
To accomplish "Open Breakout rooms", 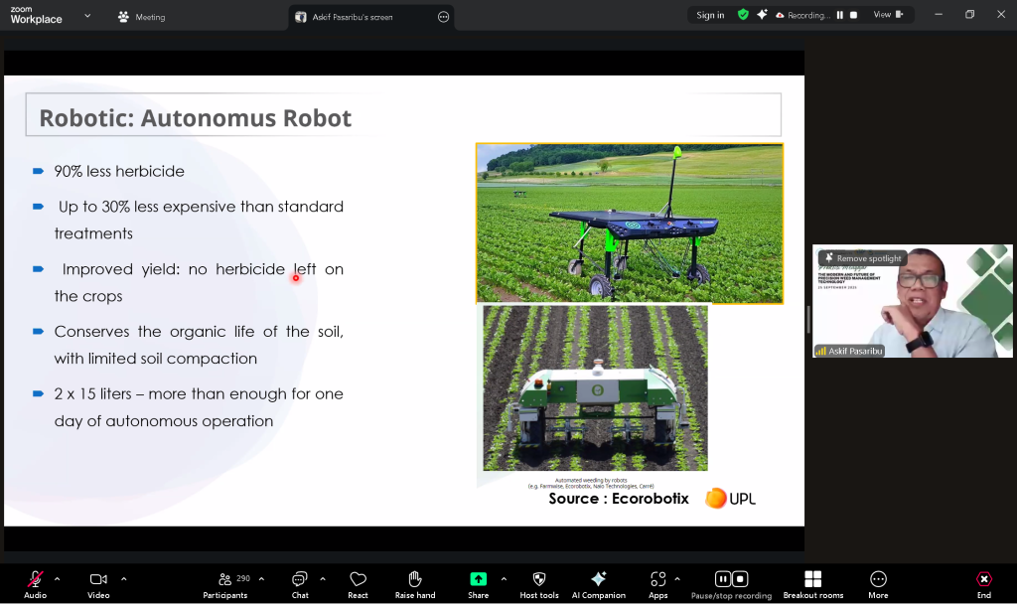I will pos(812,579).
